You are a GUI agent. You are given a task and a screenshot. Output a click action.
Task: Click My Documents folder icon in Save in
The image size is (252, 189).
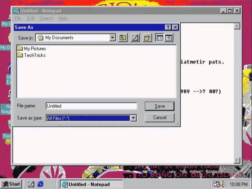41,38
